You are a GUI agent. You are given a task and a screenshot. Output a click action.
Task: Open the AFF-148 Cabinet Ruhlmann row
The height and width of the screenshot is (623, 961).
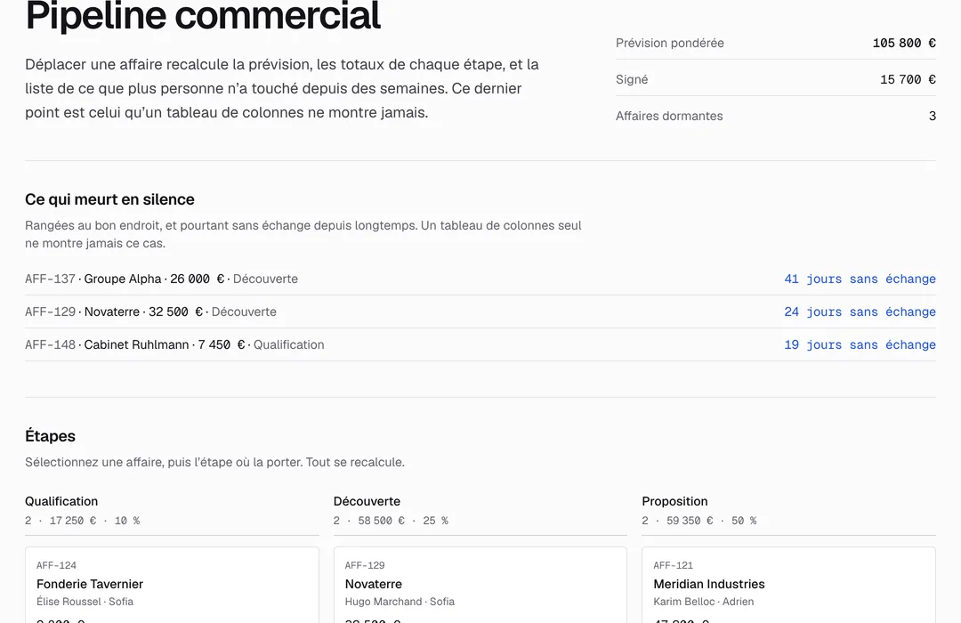tap(480, 344)
